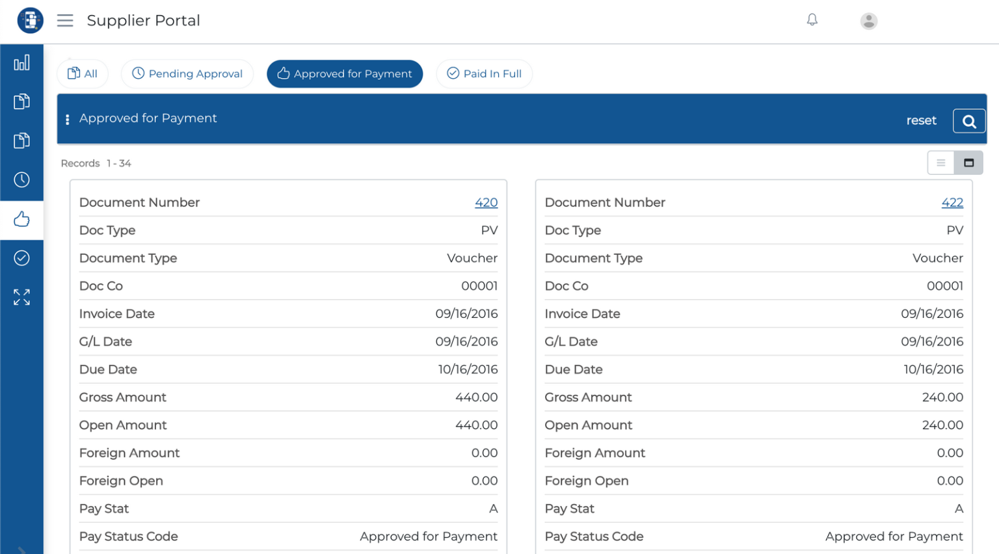999x554 pixels.
Task: Switch to list view layout
Action: (x=940, y=163)
